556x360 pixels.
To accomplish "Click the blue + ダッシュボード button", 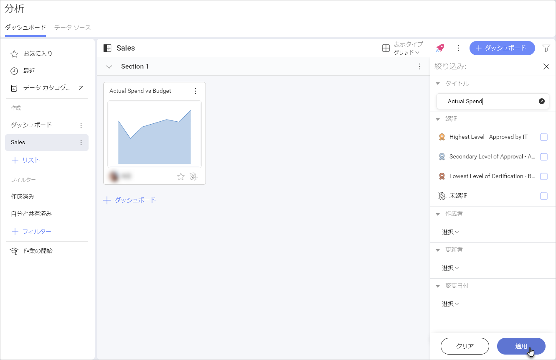I will point(502,48).
